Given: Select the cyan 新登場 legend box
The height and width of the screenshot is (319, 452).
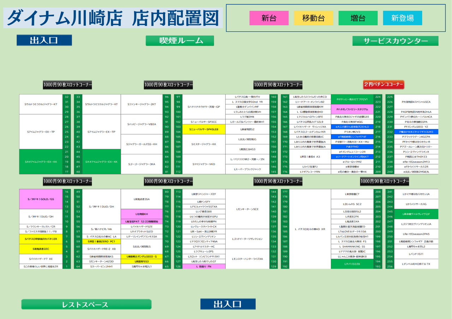Looking at the screenshot, I should tap(402, 18).
